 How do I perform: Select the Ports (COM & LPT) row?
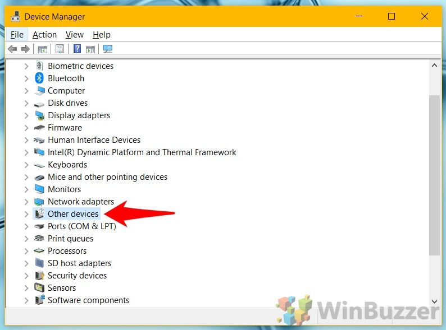tap(82, 226)
